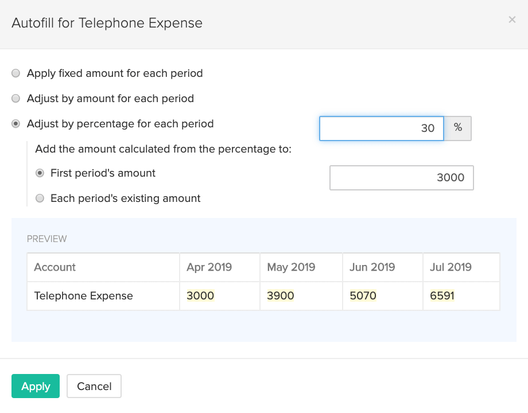Viewport: 528px width, 413px height.
Task: Click the Autofill for Telephone Expense title
Action: [x=107, y=24]
